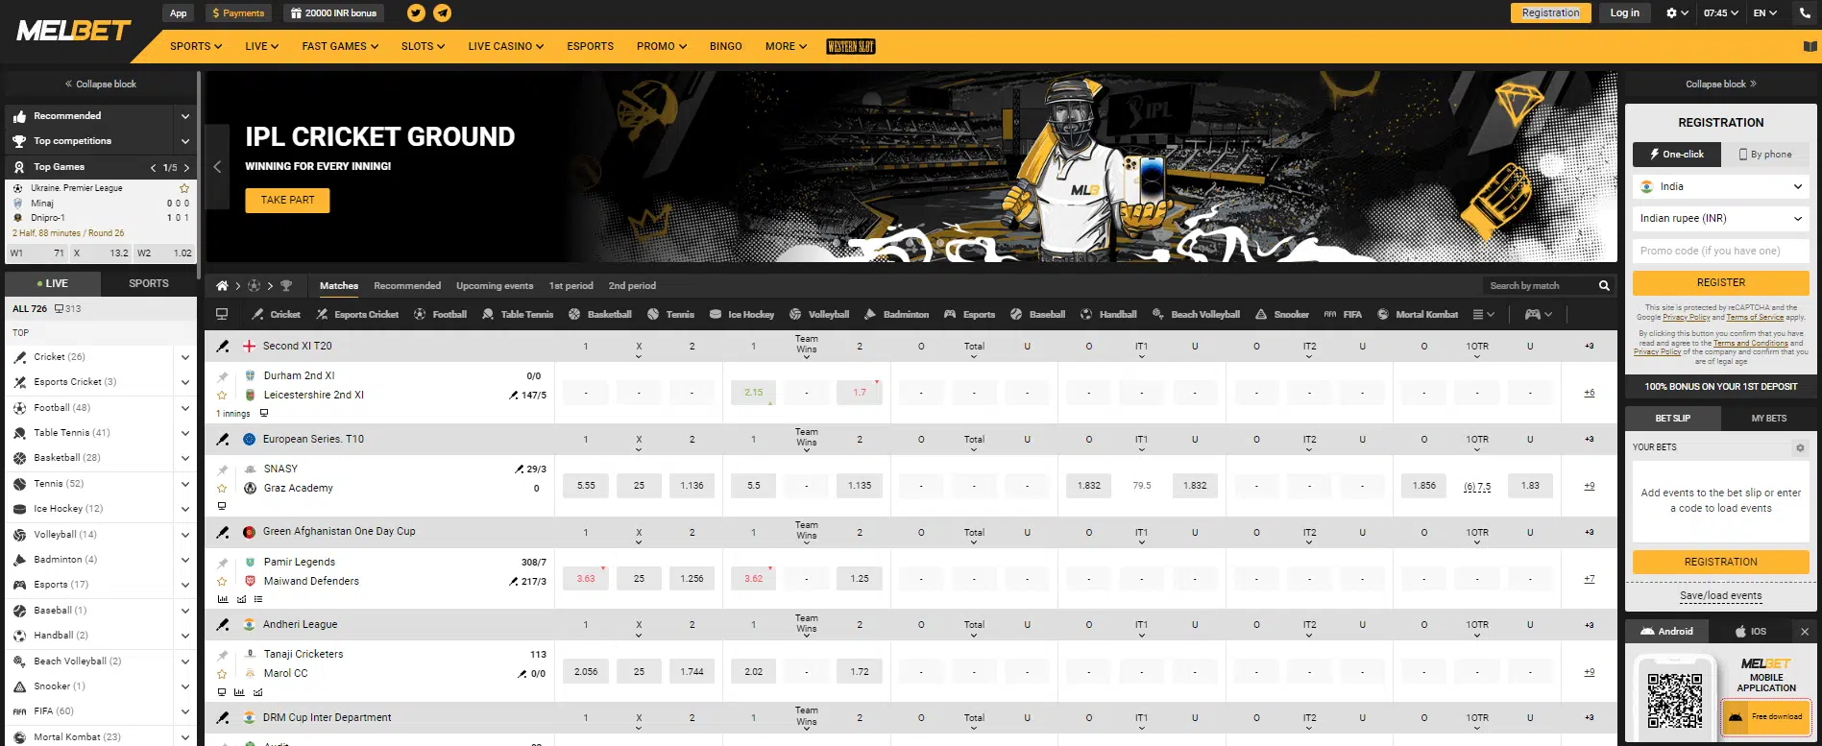Switch to Upcoming events tab
Viewport: 1822px width, 746px height.
(x=495, y=286)
